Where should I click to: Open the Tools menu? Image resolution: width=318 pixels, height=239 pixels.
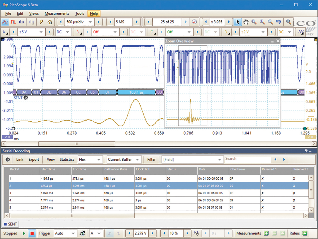(x=79, y=13)
